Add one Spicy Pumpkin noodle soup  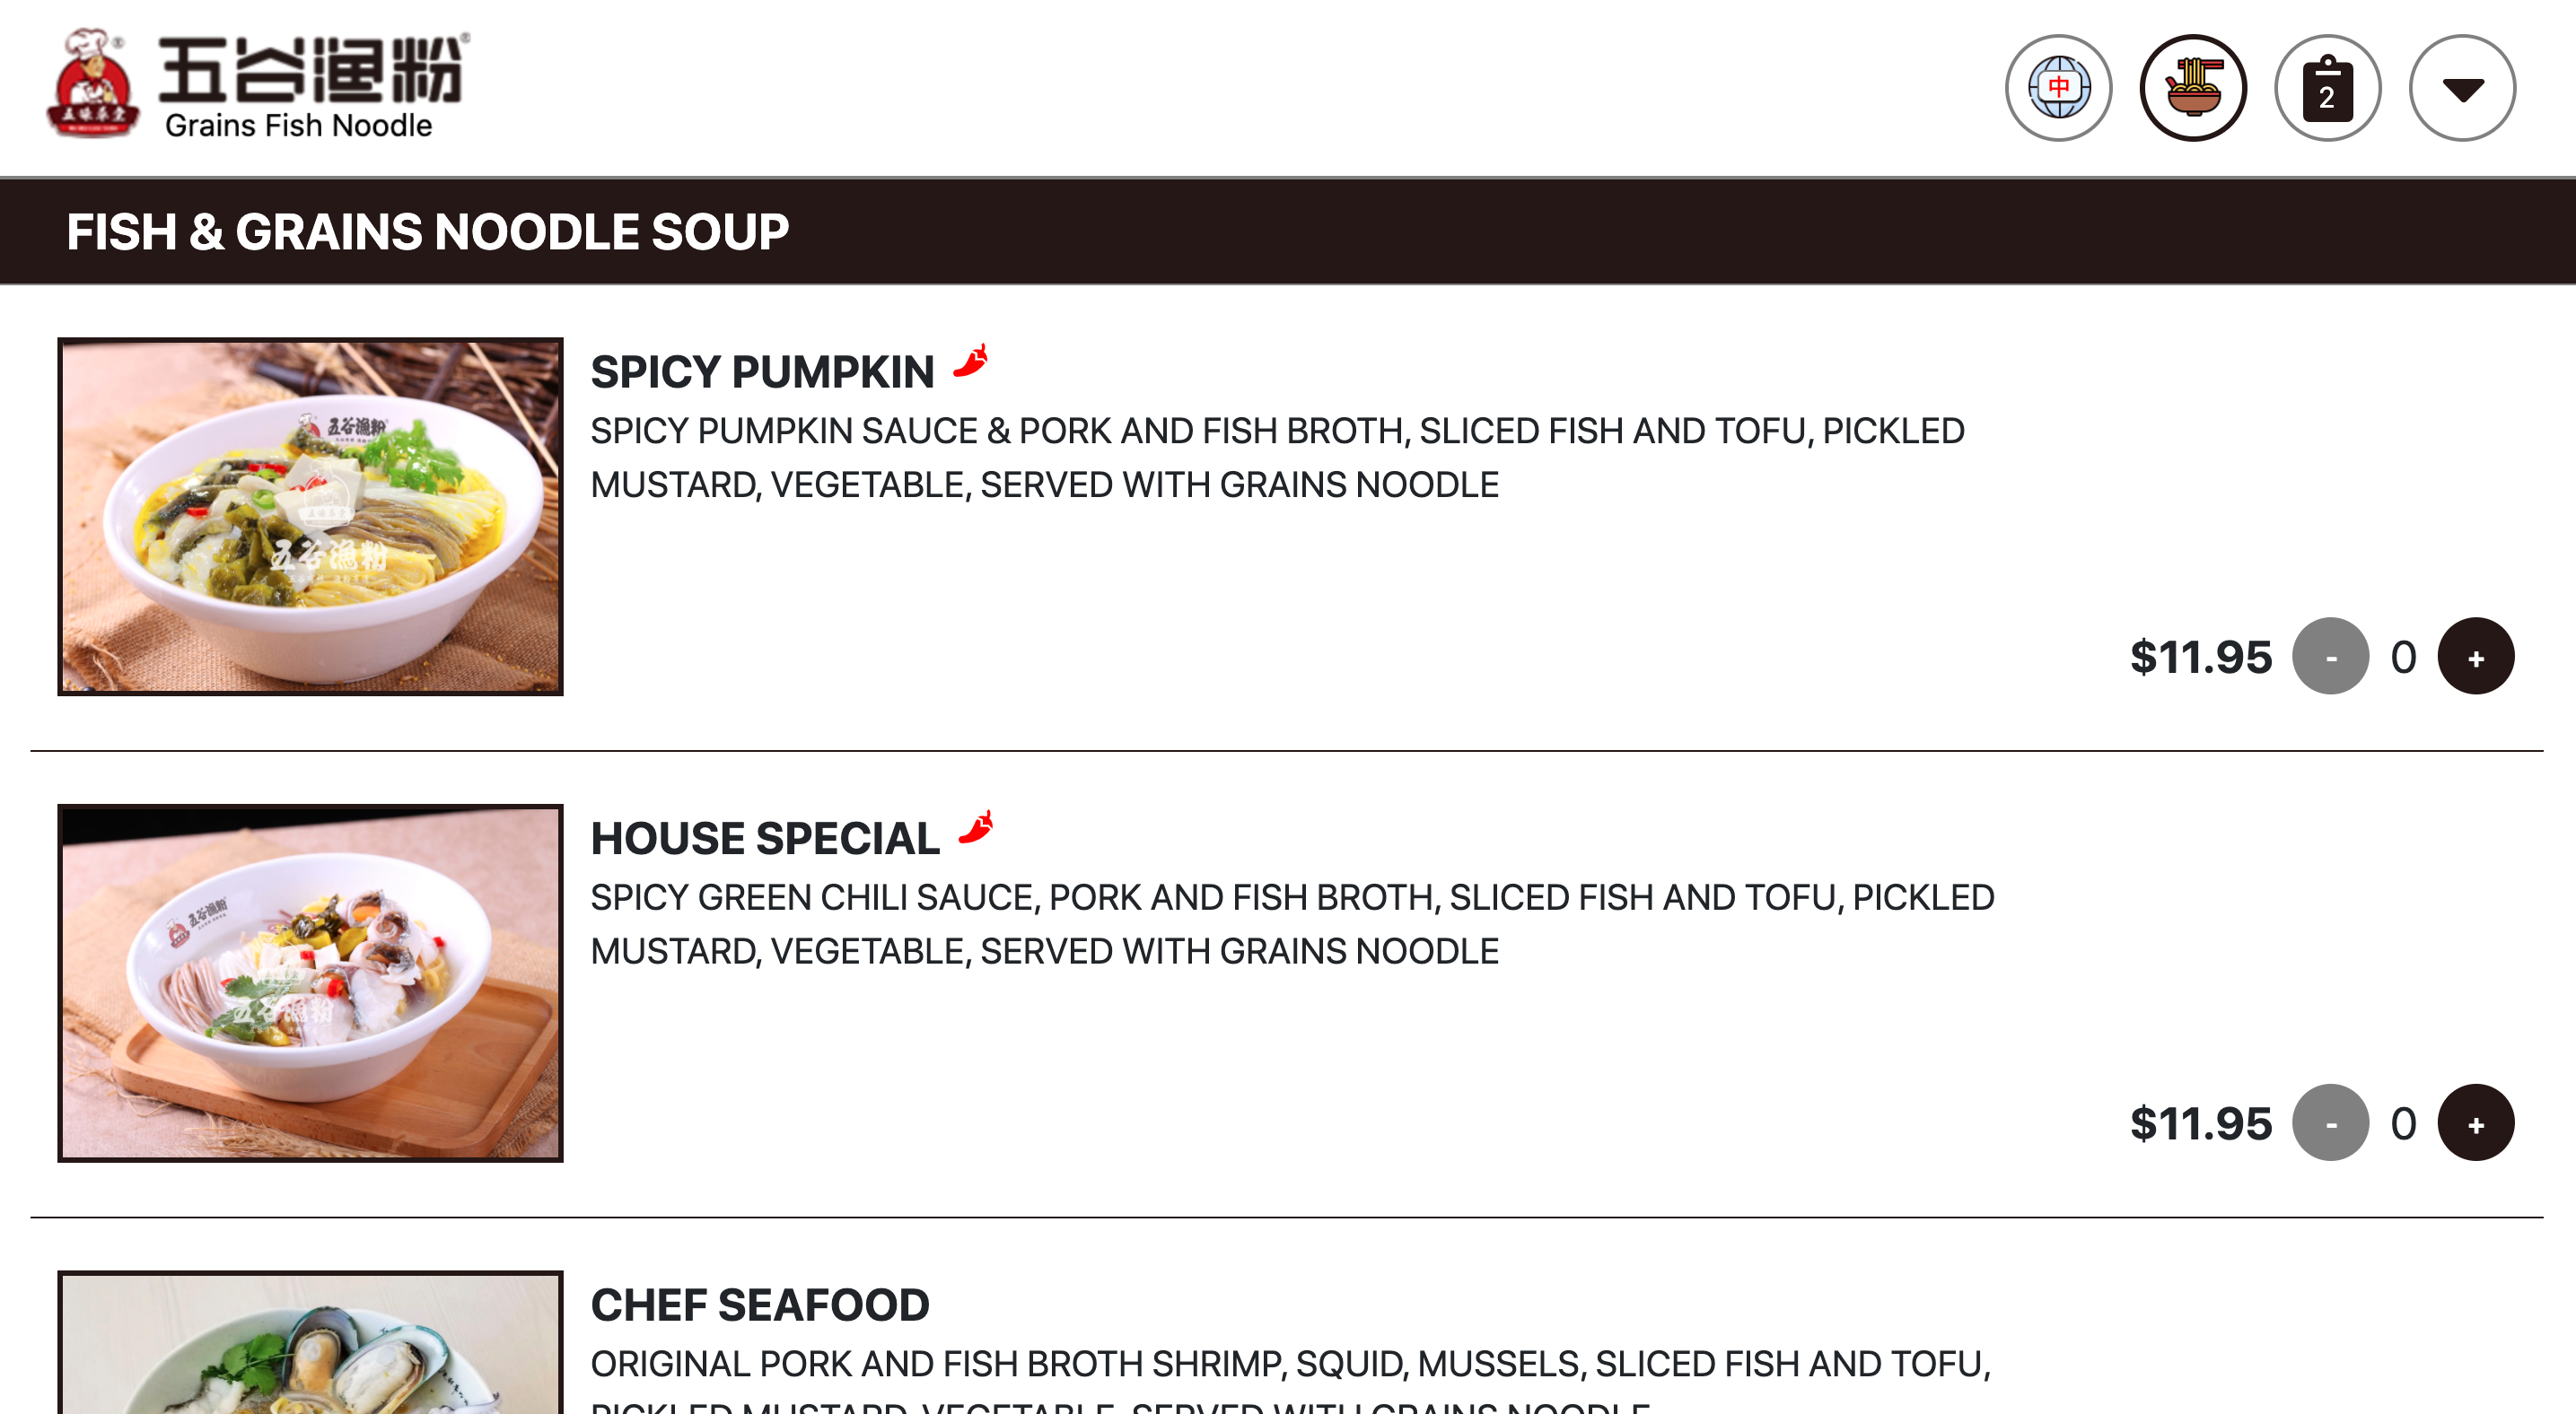pos(2476,657)
